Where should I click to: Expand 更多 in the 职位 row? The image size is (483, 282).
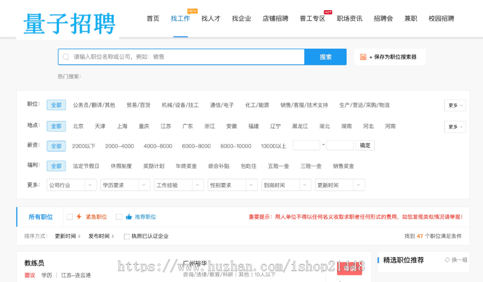tap(455, 105)
